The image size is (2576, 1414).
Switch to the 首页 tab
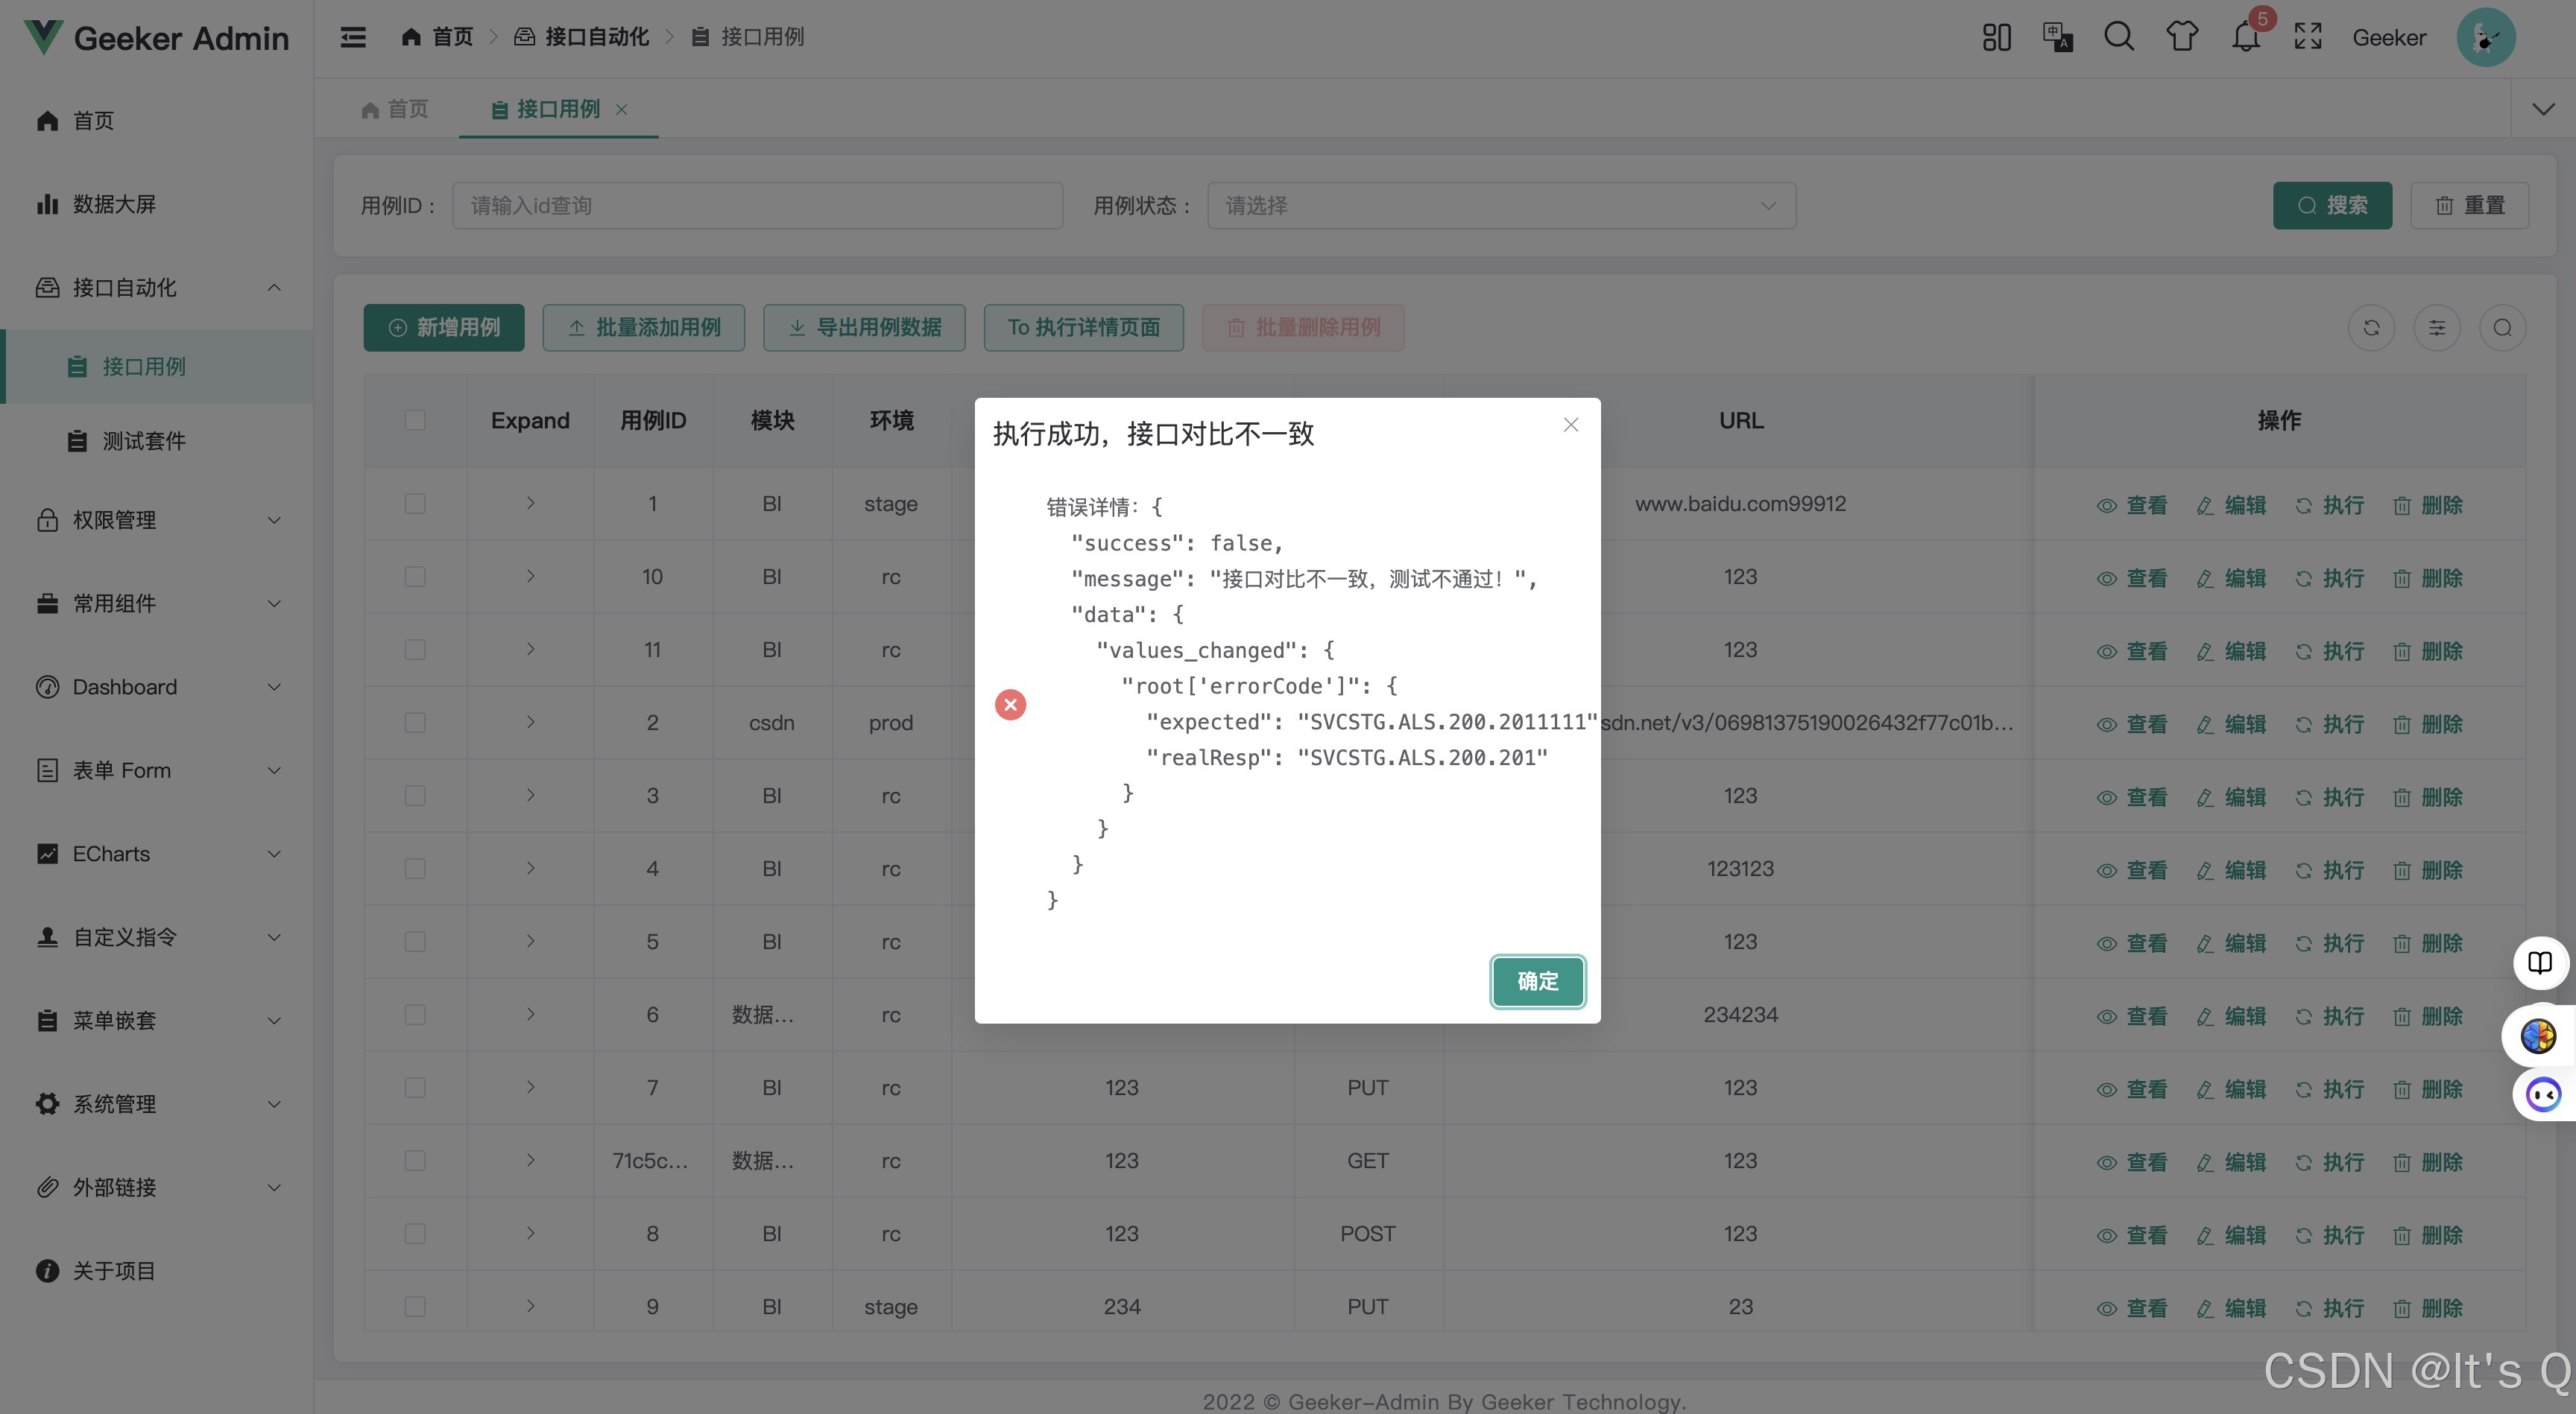pyautogui.click(x=396, y=109)
